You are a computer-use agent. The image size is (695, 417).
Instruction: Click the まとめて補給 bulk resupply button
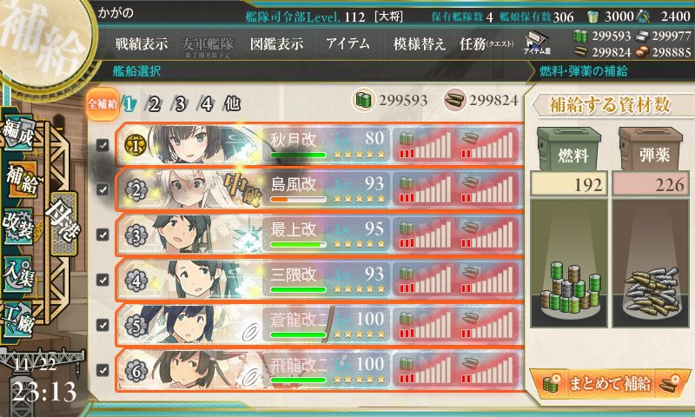point(610,383)
